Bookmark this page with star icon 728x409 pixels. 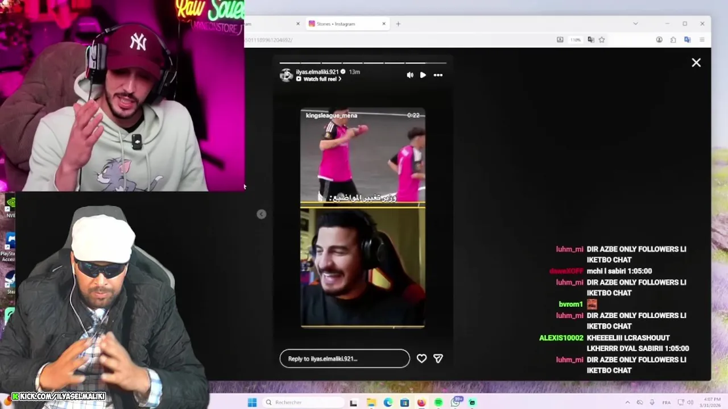click(x=602, y=40)
